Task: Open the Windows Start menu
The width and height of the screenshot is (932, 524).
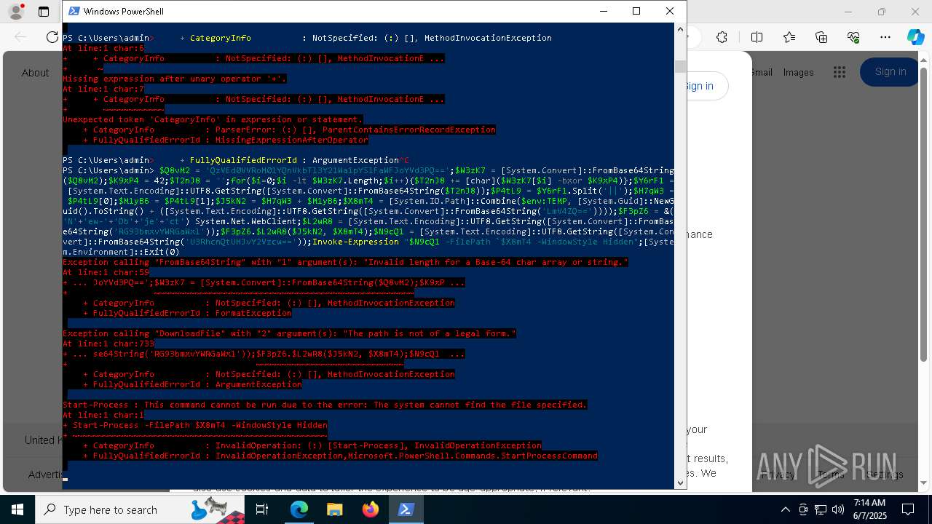Action: pyautogui.click(x=17, y=509)
